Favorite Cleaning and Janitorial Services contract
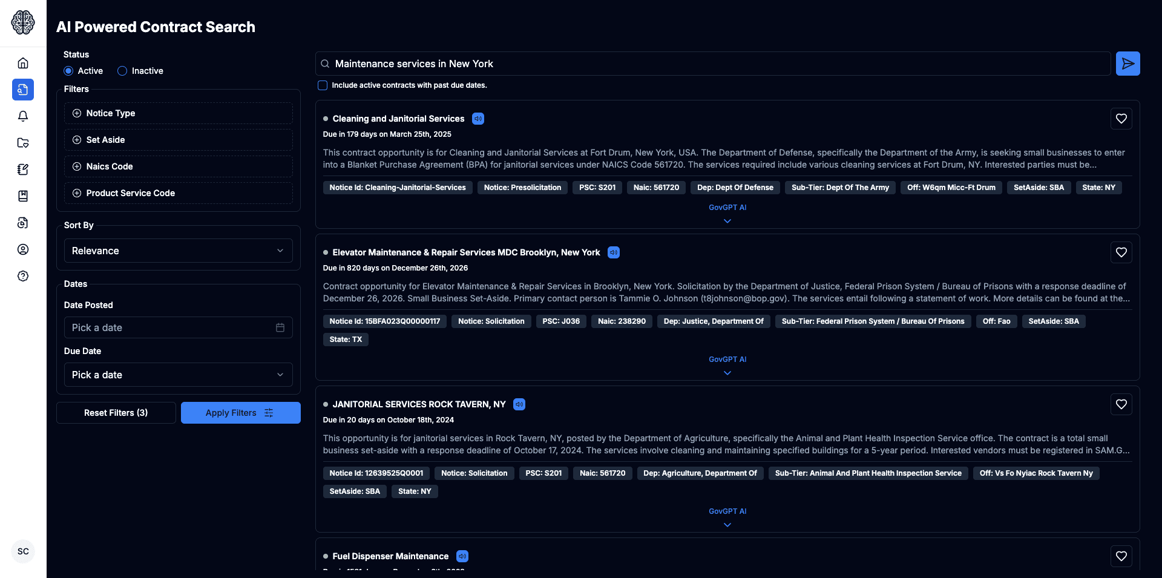 (1121, 119)
